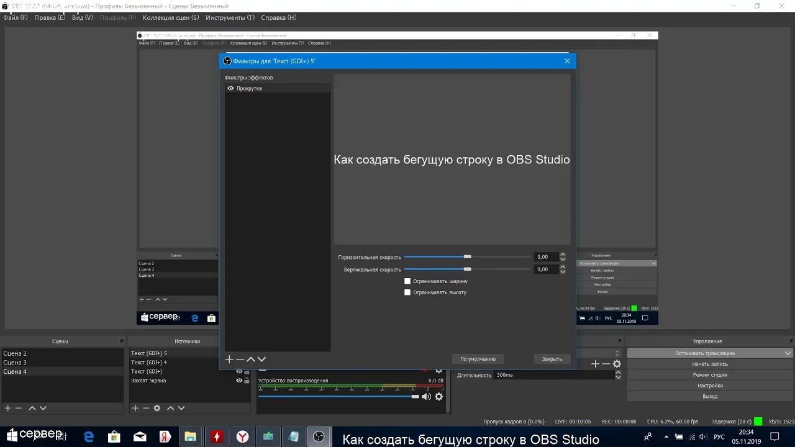Open Коллекция сцен (S) menu
This screenshot has width=795, height=447.
(x=171, y=17)
